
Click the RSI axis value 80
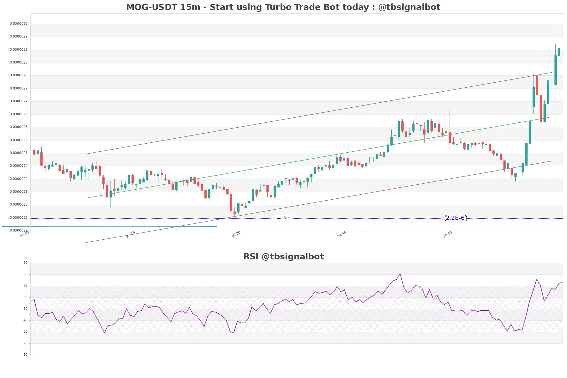pyautogui.click(x=25, y=274)
